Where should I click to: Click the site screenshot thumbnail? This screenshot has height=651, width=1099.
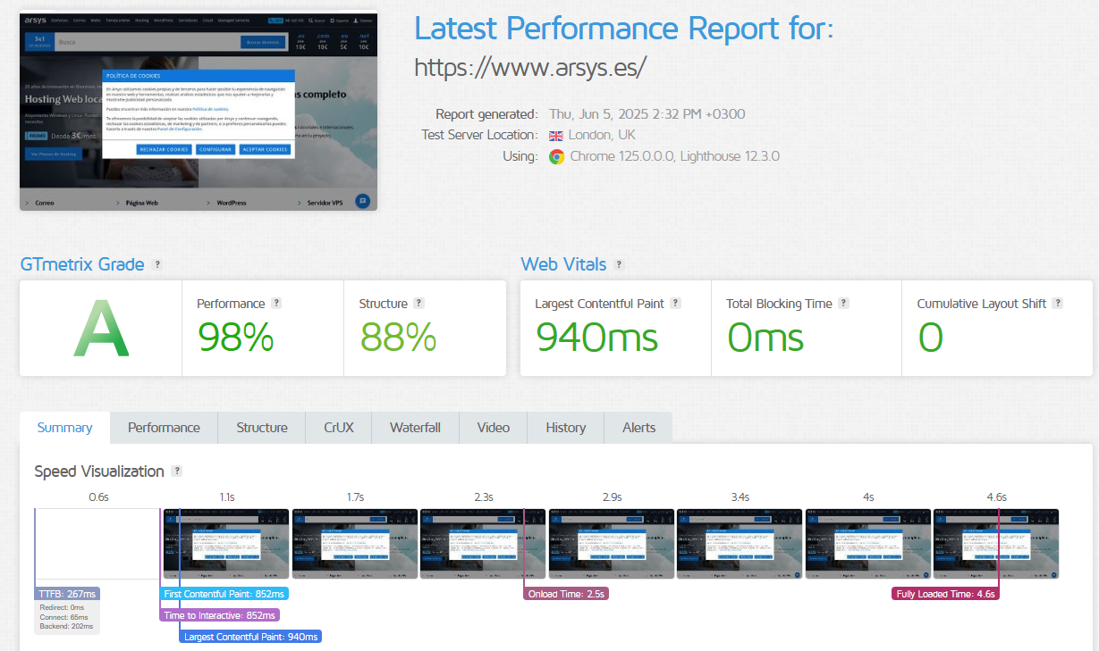pyautogui.click(x=199, y=111)
